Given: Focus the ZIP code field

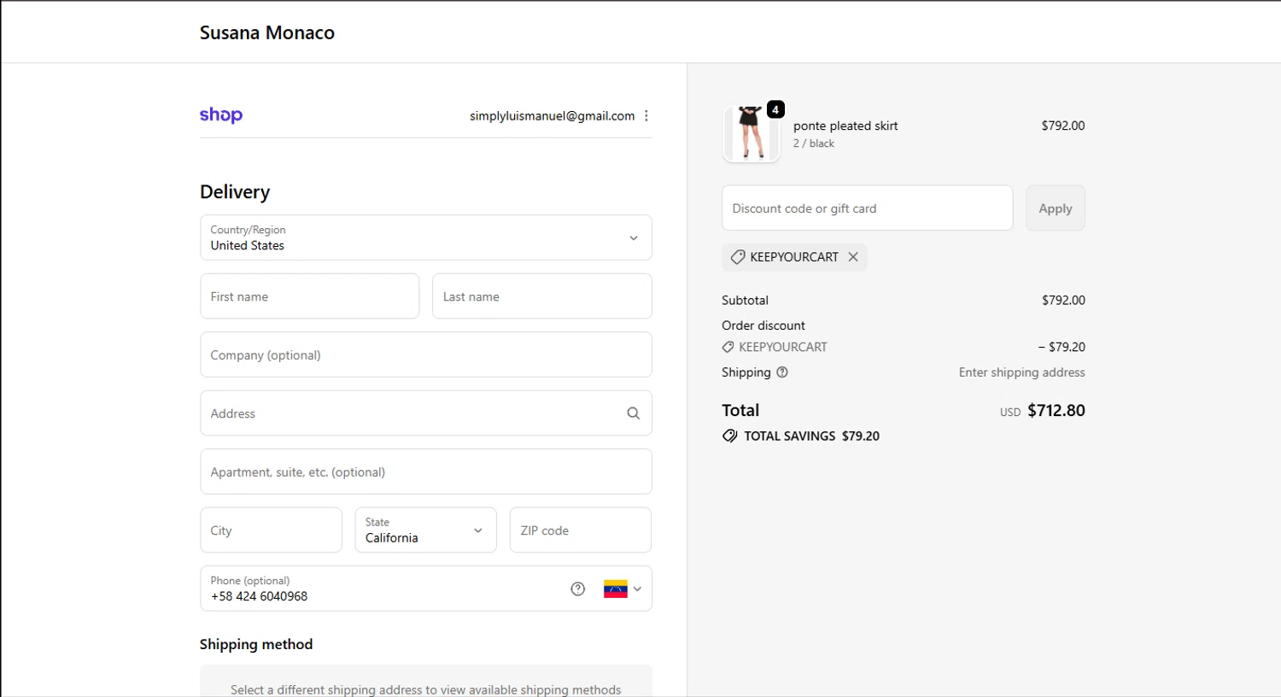Looking at the screenshot, I should [581, 530].
